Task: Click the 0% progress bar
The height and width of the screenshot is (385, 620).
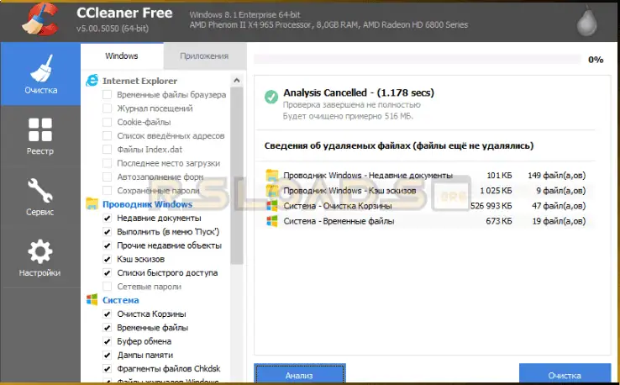Action: click(x=418, y=60)
